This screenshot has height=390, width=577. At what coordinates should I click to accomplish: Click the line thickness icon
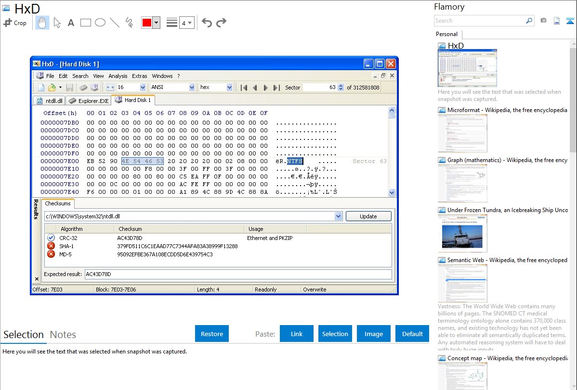pyautogui.click(x=171, y=23)
